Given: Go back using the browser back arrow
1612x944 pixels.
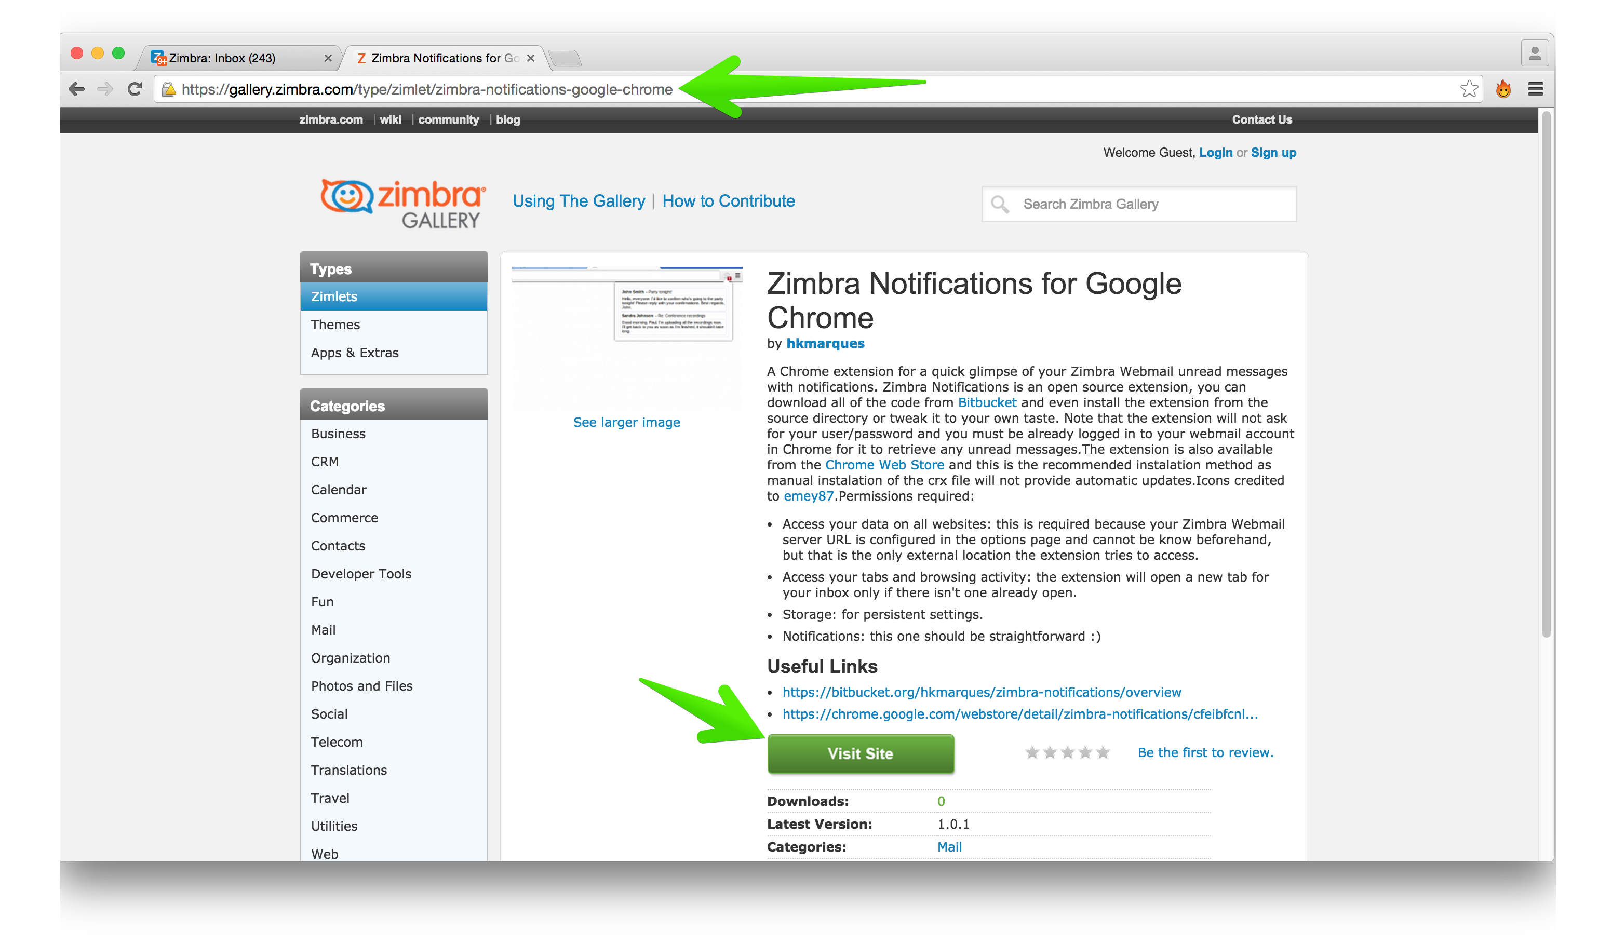Looking at the screenshot, I should [x=77, y=89].
